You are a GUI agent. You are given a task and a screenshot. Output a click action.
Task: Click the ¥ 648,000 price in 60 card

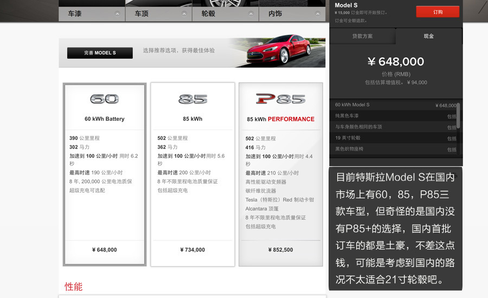[x=105, y=250]
